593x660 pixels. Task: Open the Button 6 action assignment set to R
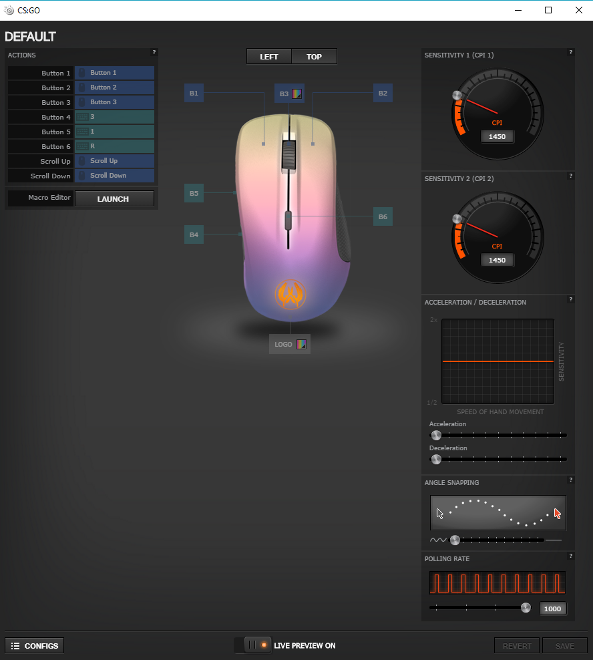point(114,146)
